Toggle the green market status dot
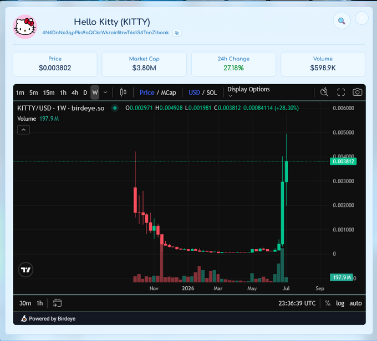This screenshot has height=341, width=377. (x=115, y=108)
